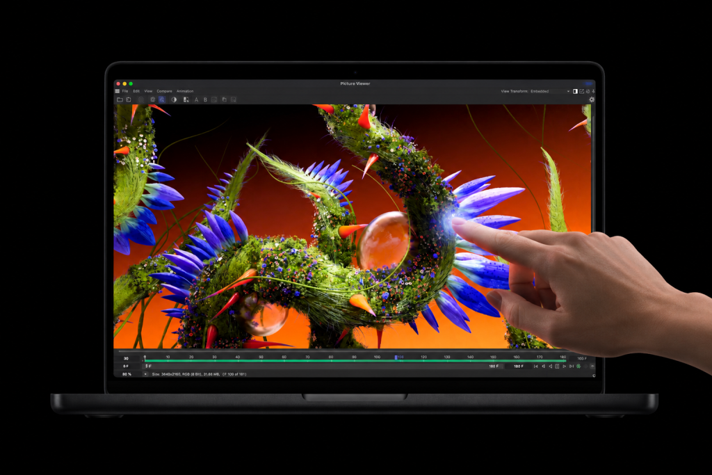Open the Compare menu

[x=164, y=91]
